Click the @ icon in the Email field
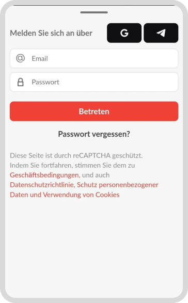The image size is (188, 303). click(20, 58)
